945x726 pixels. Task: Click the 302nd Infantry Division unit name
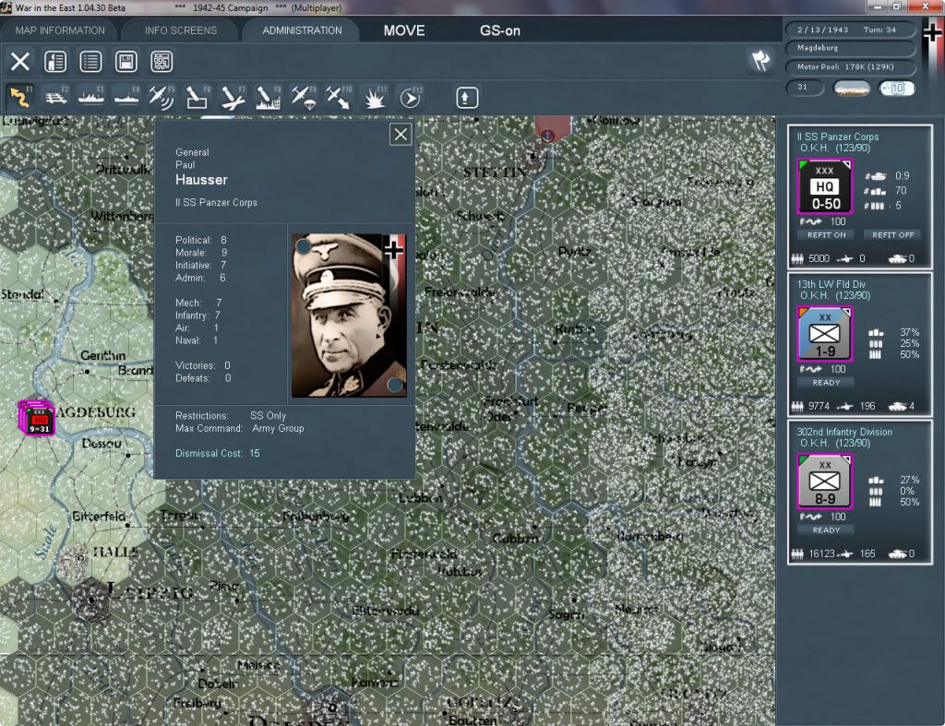pyautogui.click(x=844, y=432)
